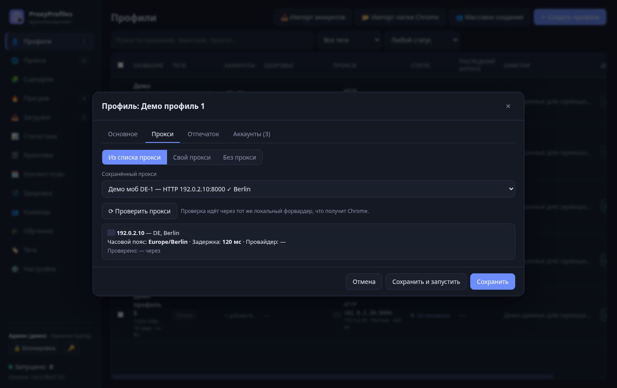The image size is (617, 388).
Task: Click the 120 мс latency value
Action: point(231,242)
